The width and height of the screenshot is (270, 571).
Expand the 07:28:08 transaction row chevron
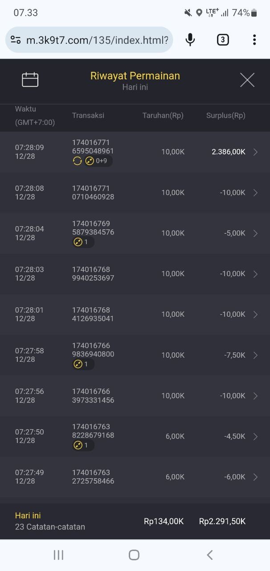click(255, 193)
